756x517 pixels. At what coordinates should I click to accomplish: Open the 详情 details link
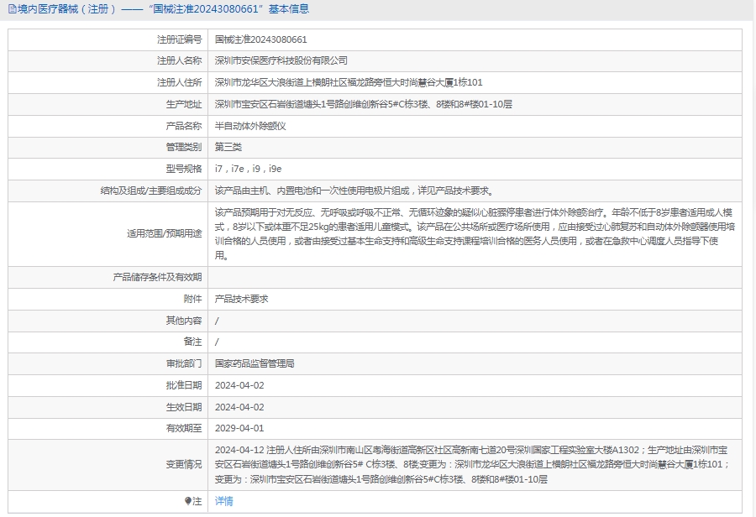tap(223, 501)
